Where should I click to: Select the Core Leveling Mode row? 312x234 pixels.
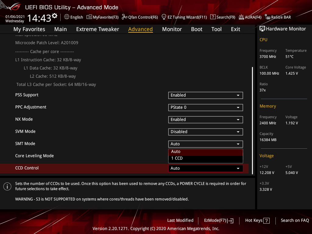point(34,156)
